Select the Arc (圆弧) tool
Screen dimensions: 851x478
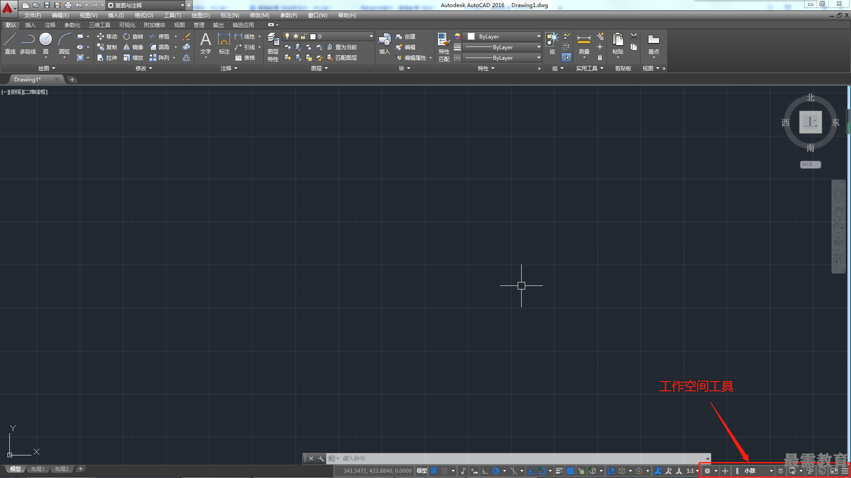(64, 43)
